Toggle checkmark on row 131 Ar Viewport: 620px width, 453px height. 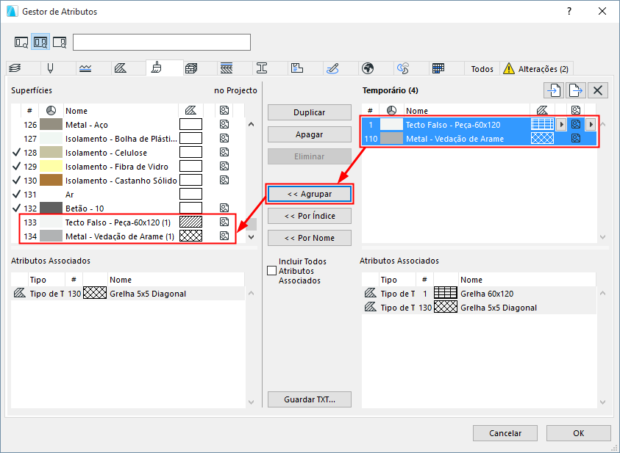pyautogui.click(x=16, y=195)
